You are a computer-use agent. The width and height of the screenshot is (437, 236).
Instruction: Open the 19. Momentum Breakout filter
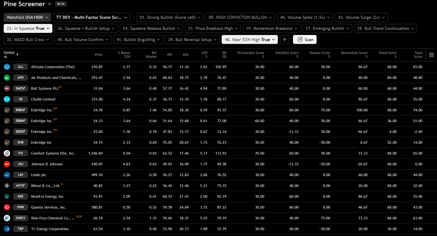tap(272, 28)
